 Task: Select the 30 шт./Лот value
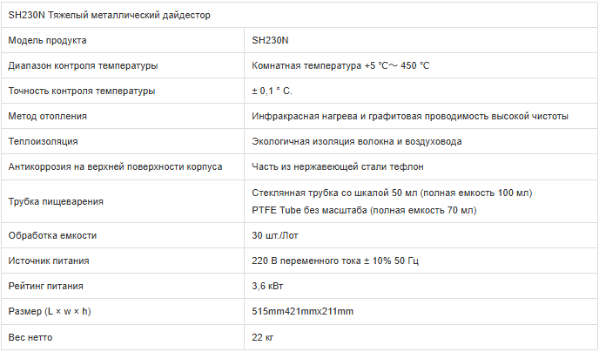[x=275, y=235]
